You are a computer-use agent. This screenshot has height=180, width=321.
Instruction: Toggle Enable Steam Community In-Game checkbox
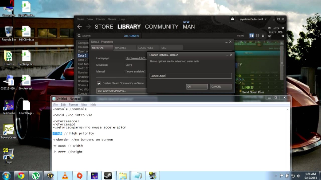(99, 83)
